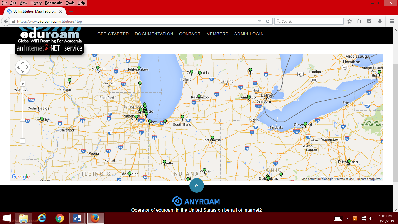Click the green marker at Champaign
The image size is (398, 224).
pos(130,174)
